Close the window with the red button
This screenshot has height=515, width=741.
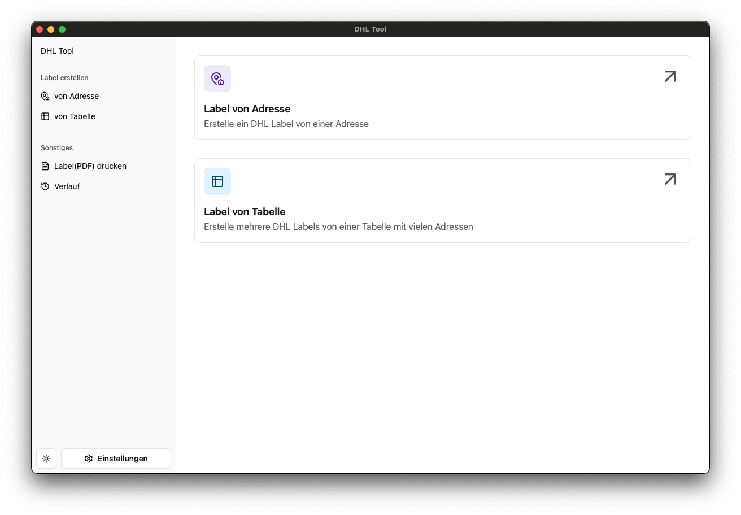[40, 29]
